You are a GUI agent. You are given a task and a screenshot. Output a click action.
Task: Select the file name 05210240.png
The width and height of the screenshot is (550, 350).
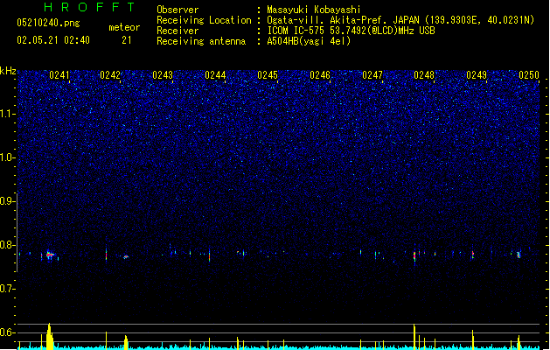pyautogui.click(x=48, y=23)
